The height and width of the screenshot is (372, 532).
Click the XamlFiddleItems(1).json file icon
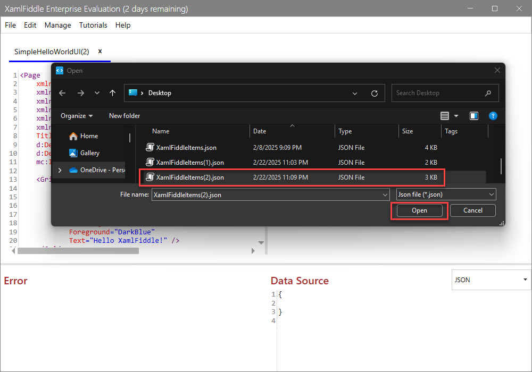click(150, 162)
